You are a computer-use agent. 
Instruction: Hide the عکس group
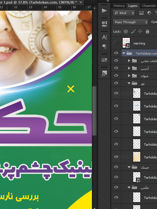[116, 187]
